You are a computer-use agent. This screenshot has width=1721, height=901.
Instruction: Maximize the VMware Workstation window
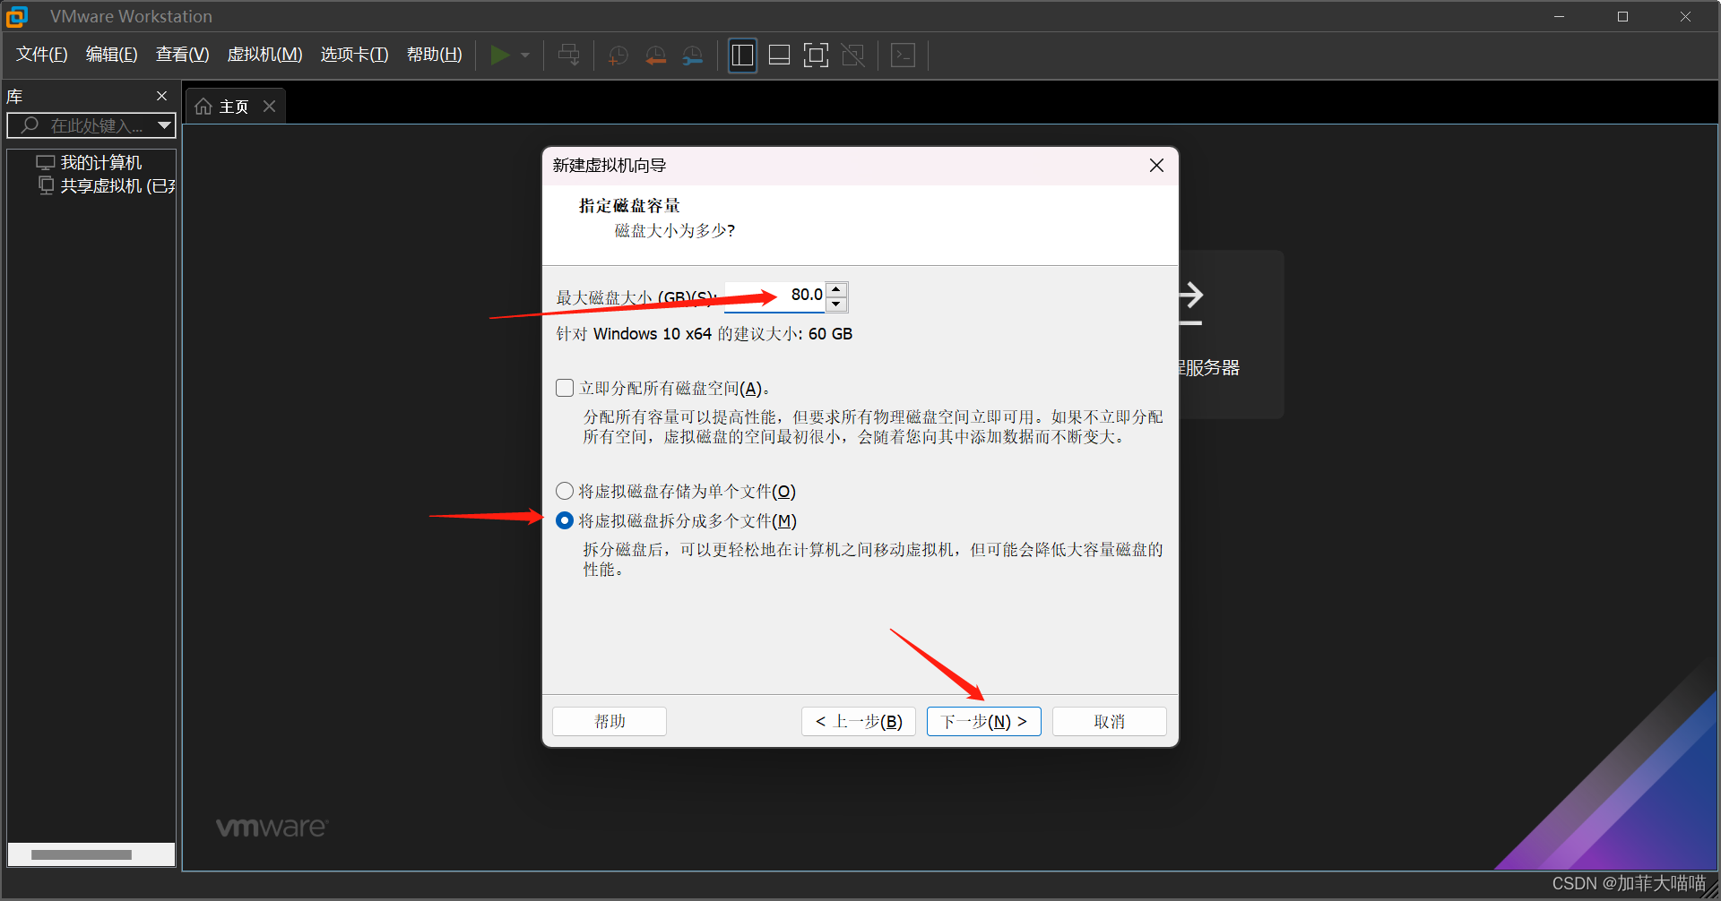(1622, 16)
